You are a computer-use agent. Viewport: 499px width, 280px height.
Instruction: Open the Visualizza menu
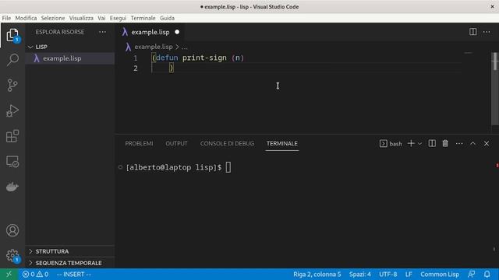pyautogui.click(x=81, y=18)
